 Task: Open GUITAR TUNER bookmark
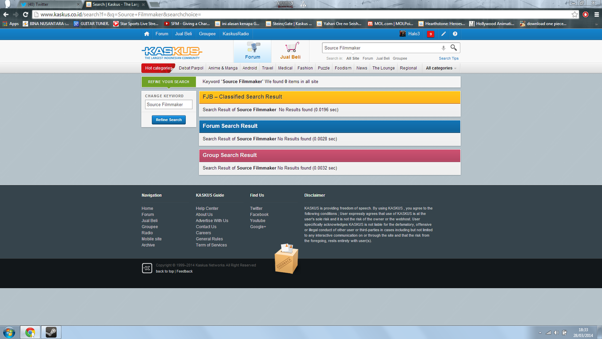(91, 24)
